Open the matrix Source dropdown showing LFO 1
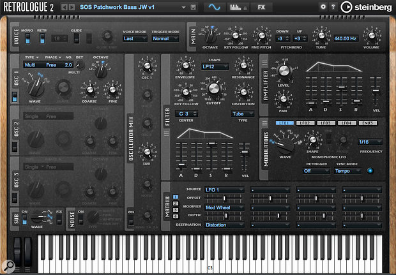Image resolution: width=396 pixels, height=275 pixels. point(225,190)
